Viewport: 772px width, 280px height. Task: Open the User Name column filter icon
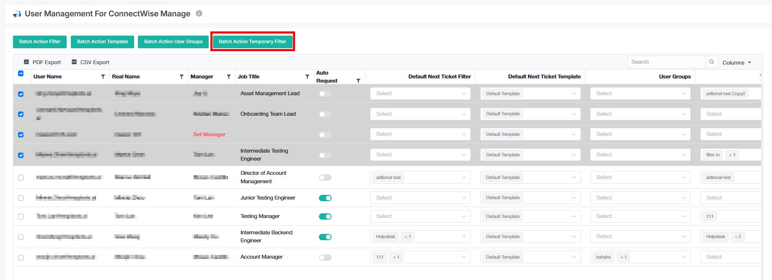[103, 77]
